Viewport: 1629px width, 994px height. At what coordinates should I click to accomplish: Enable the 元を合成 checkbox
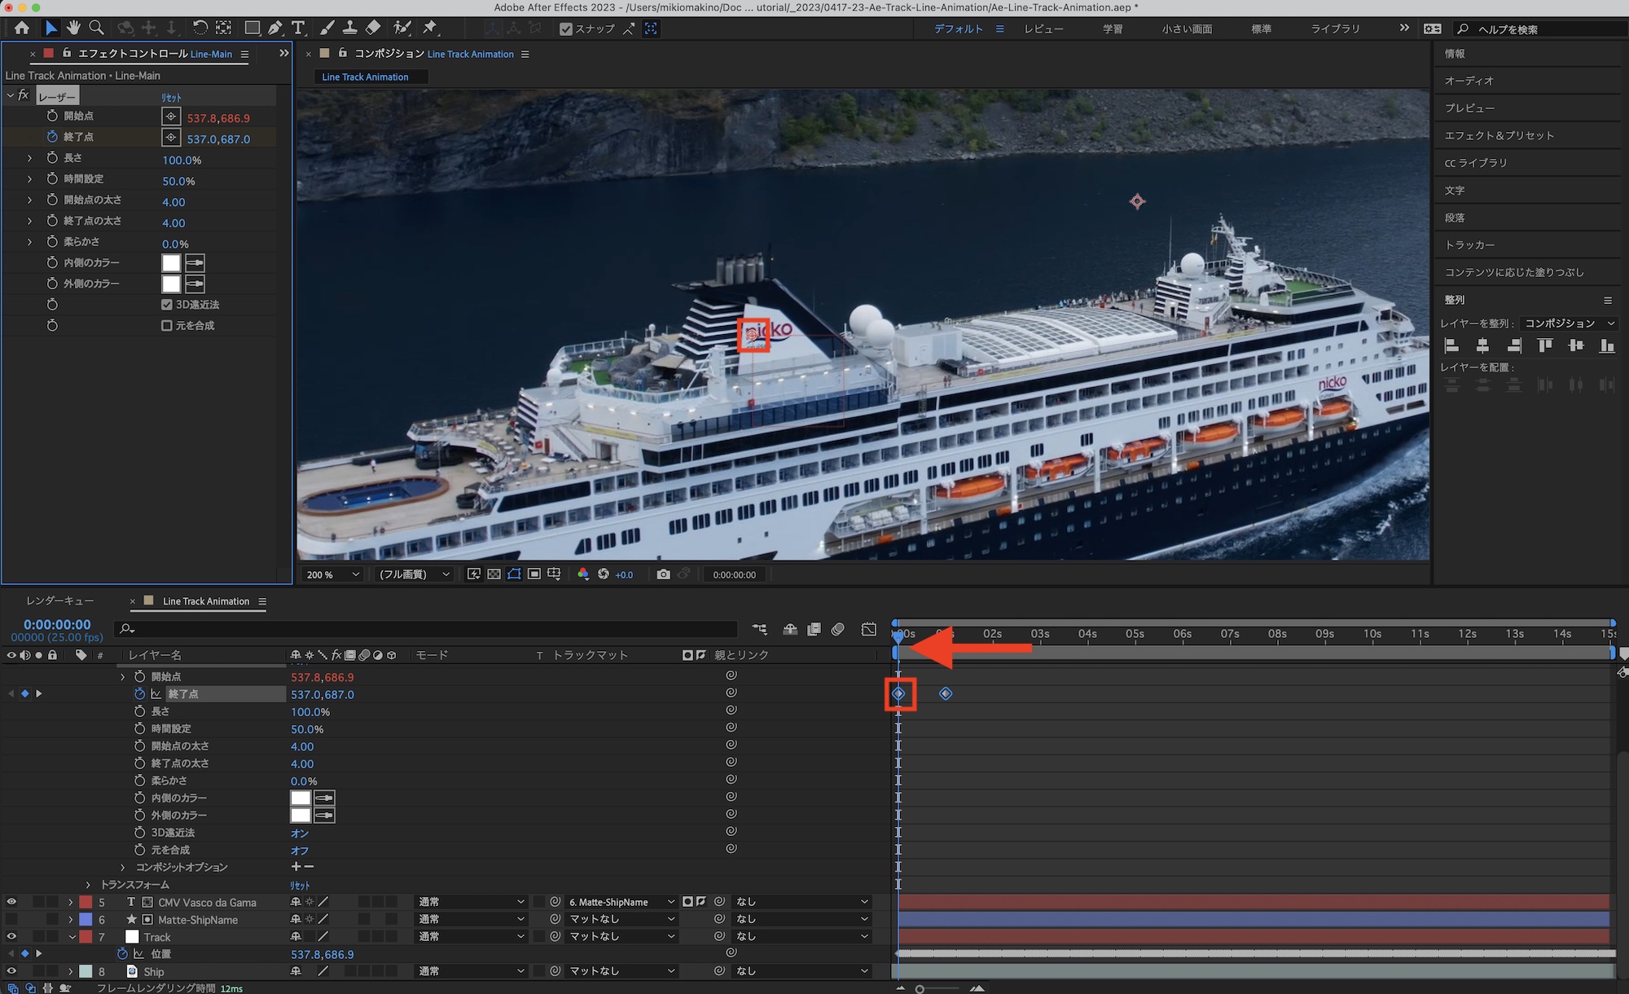click(x=167, y=325)
